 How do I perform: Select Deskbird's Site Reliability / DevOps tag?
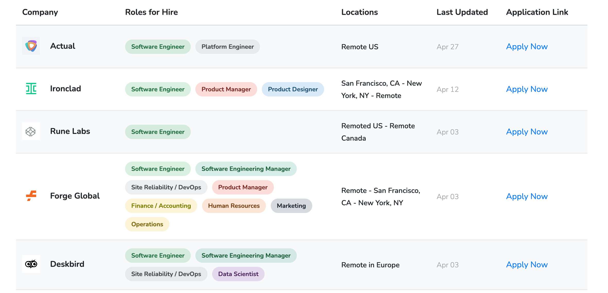tap(166, 274)
